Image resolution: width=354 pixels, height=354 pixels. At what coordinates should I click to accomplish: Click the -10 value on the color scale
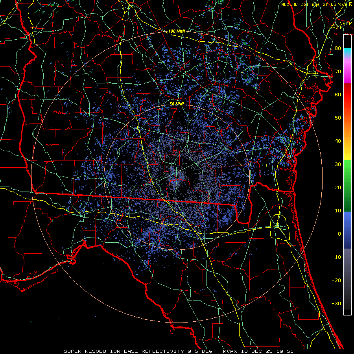click(x=336, y=257)
